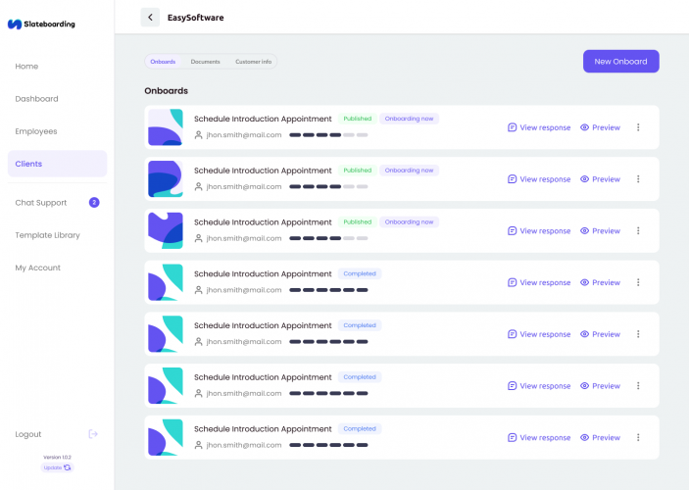This screenshot has height=490, width=689.
Task: Click the first onboard's progress bar
Action: 328,135
